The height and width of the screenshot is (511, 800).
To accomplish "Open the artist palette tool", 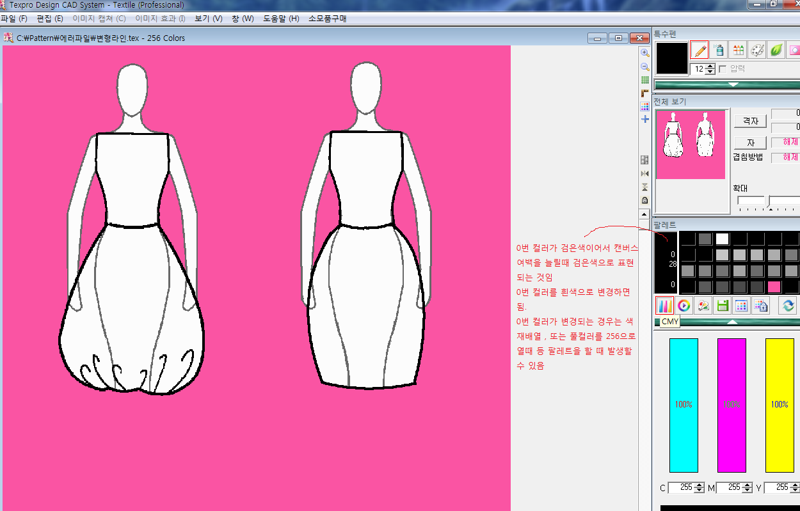I will 757,50.
